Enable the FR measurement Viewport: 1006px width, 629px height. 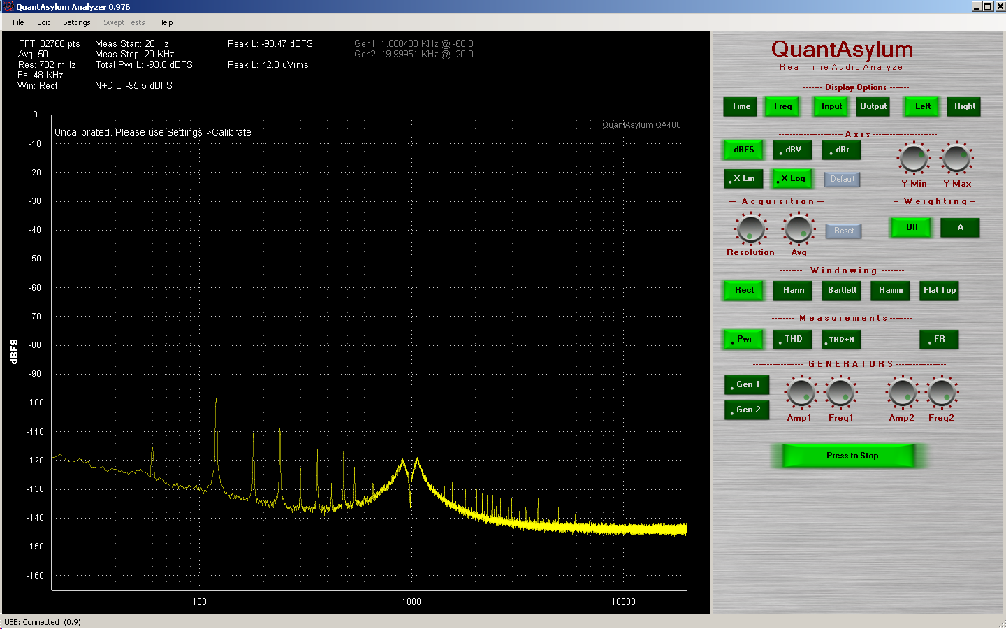coord(939,340)
